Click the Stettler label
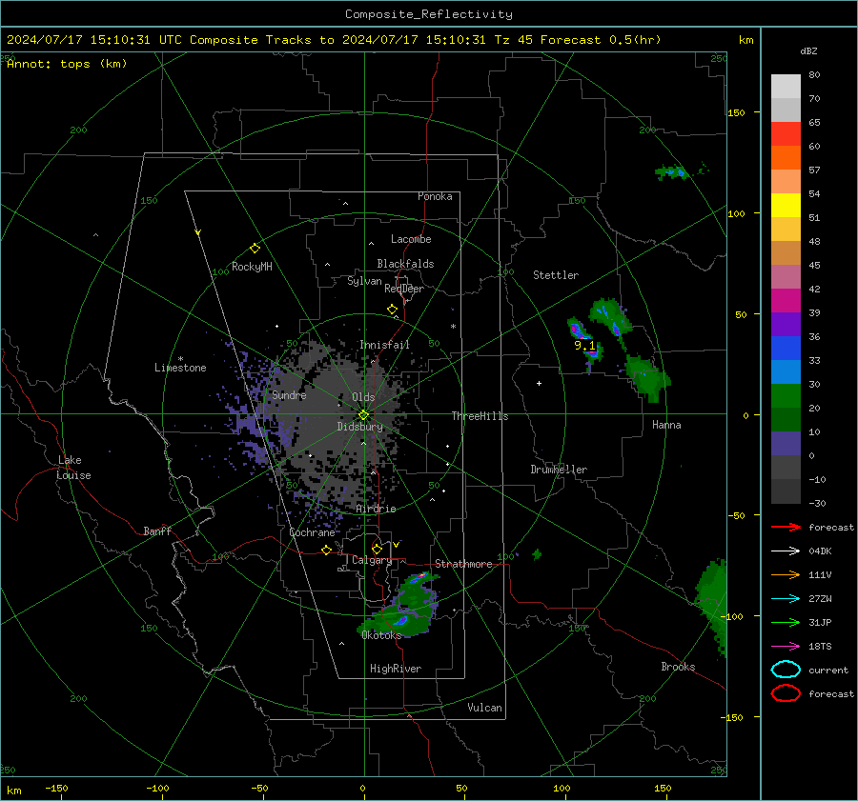The width and height of the screenshot is (858, 801). tap(556, 275)
